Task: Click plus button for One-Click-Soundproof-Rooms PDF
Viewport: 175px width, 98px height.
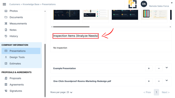Action: pyautogui.click(x=149, y=81)
